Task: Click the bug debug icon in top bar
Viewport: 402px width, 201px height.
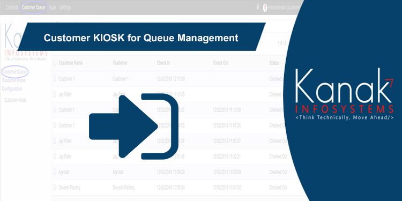Action: tap(258, 8)
